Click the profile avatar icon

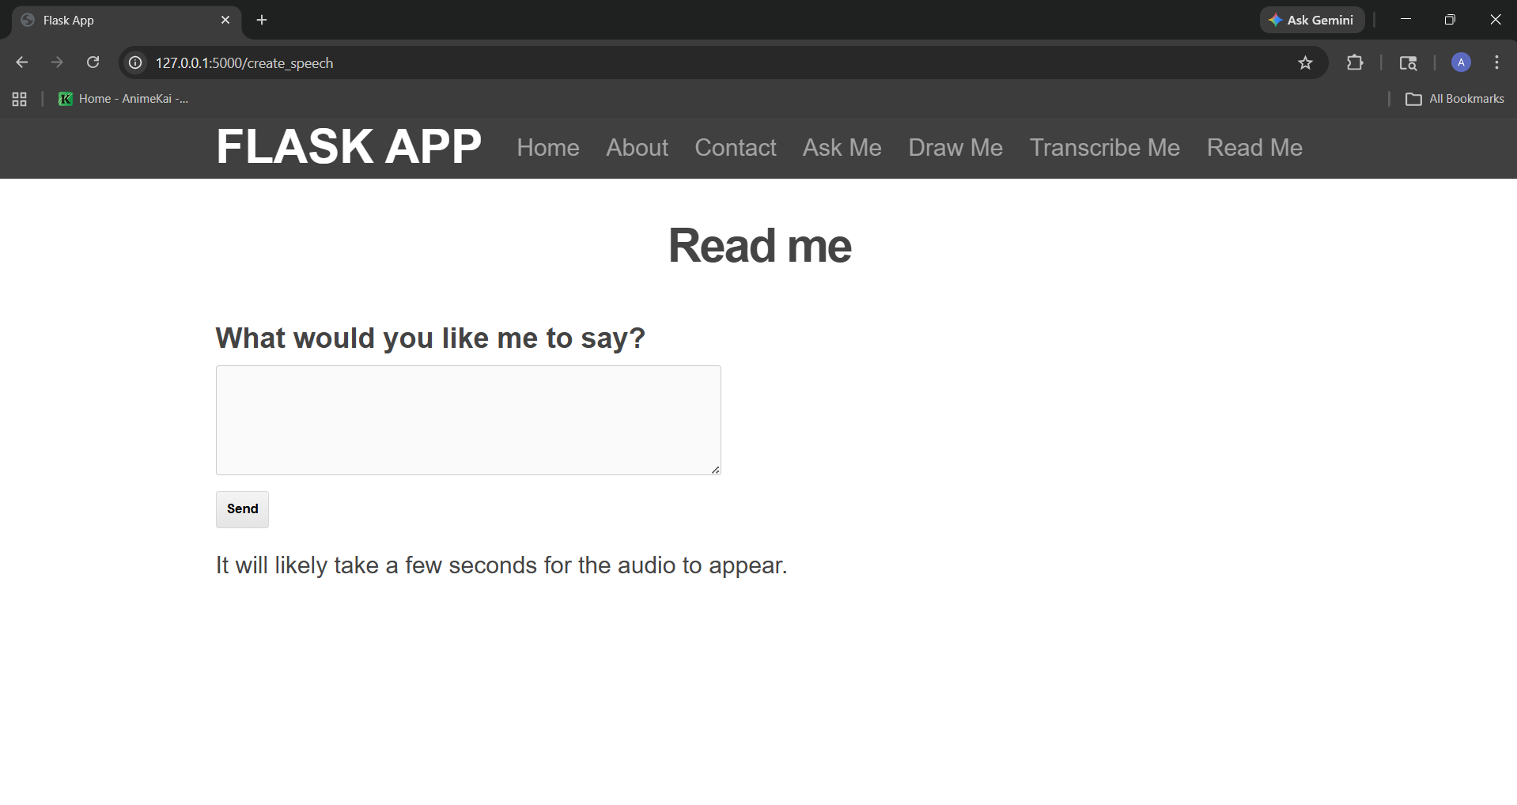pyautogui.click(x=1461, y=62)
